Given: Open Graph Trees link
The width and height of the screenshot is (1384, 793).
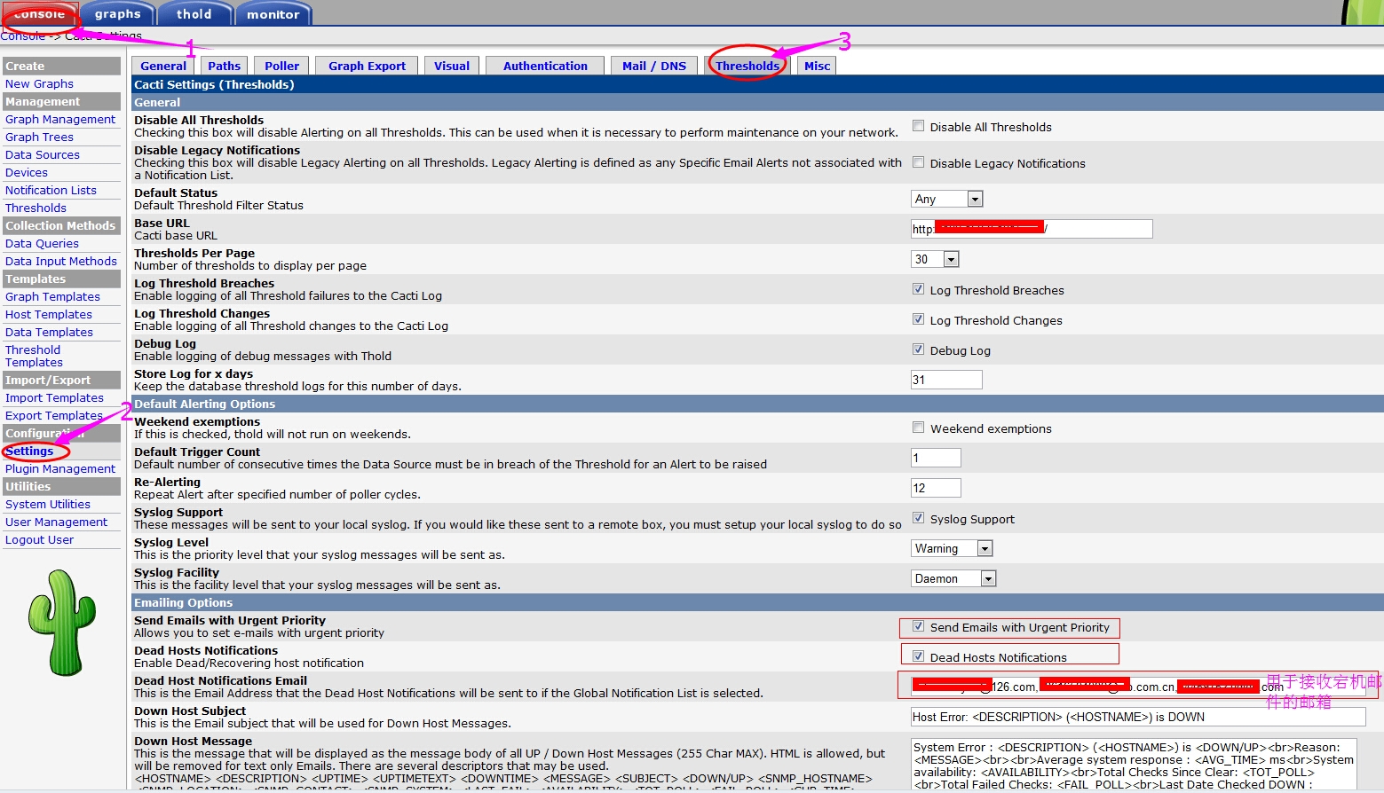Looking at the screenshot, I should tap(39, 137).
